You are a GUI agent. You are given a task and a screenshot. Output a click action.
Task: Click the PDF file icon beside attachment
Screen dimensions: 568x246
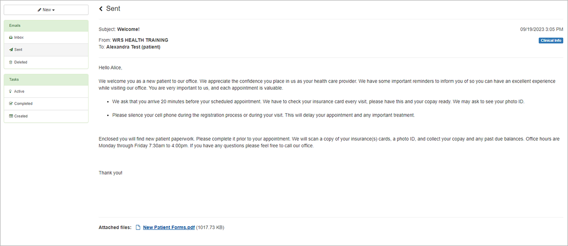[138, 228]
